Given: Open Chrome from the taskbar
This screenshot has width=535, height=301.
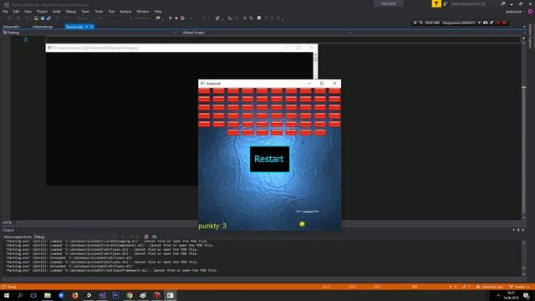Looking at the screenshot, I should 130,295.
